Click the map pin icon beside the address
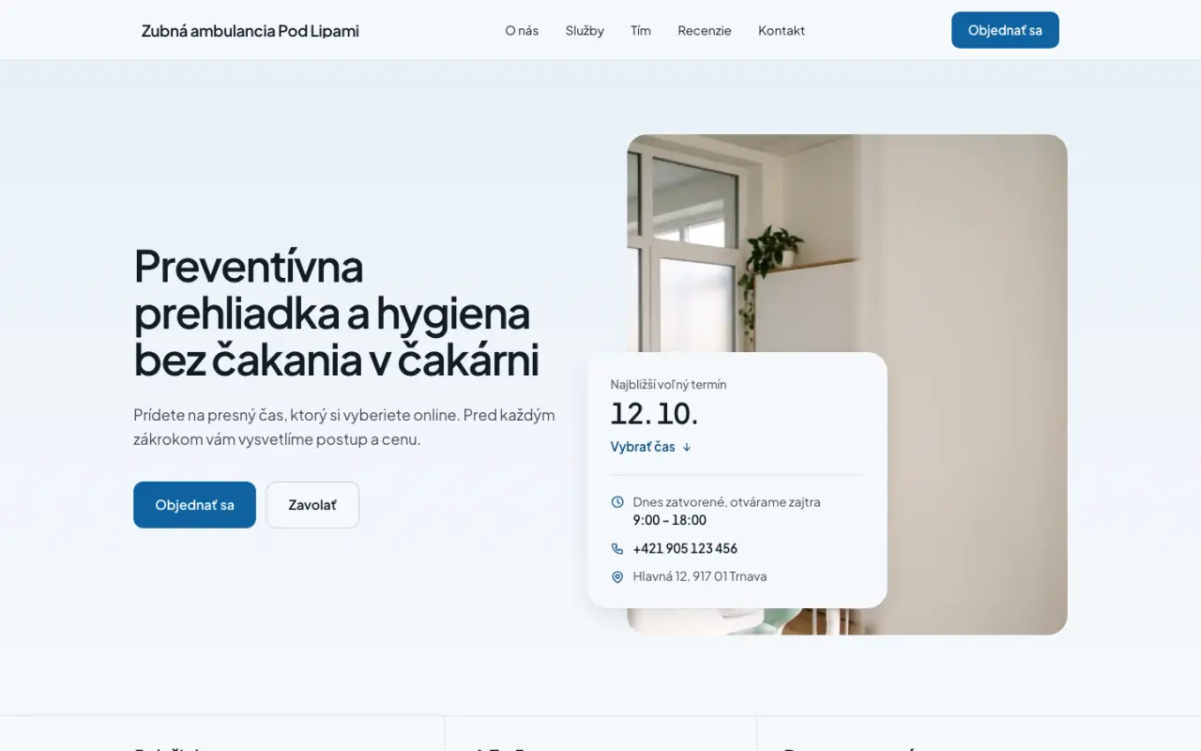 coord(617,576)
